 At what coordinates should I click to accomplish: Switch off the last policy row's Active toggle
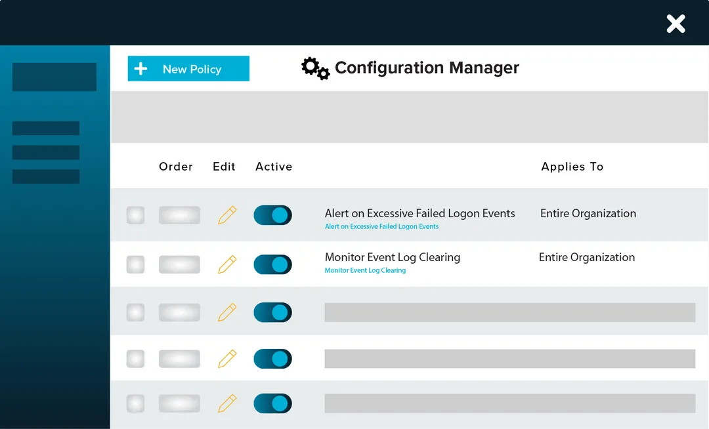pos(272,403)
